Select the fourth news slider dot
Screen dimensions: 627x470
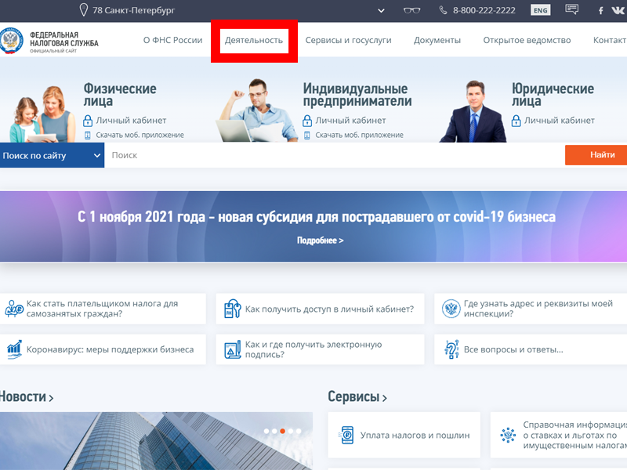(291, 432)
